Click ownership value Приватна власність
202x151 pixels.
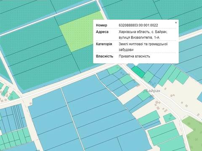(134, 56)
